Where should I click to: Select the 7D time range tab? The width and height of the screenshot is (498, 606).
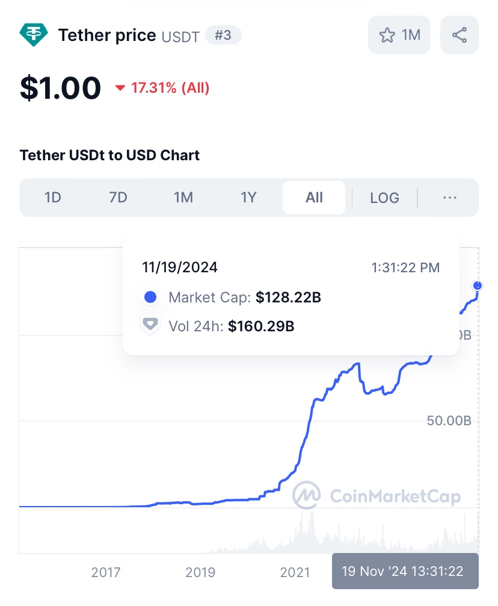(x=118, y=198)
